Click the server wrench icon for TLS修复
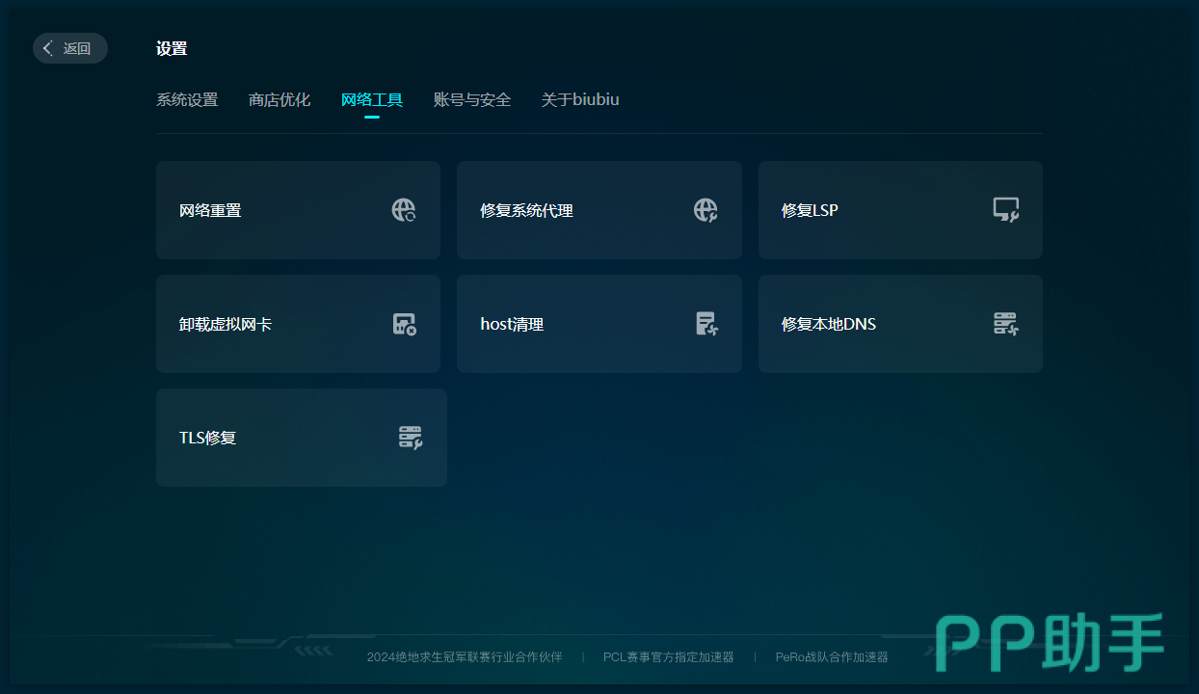 [x=411, y=438]
